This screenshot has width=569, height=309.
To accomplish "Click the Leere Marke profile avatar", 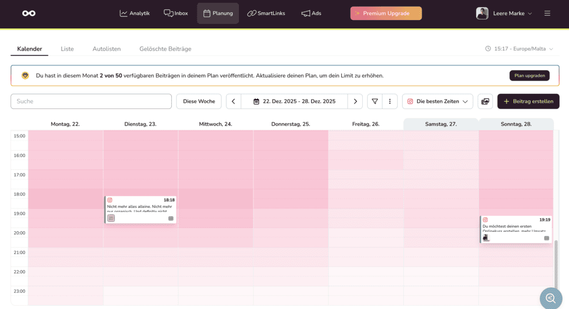I will point(482,13).
